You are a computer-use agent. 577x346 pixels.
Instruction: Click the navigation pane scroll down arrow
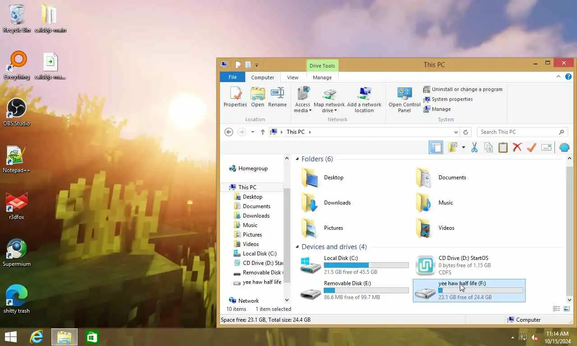(287, 300)
